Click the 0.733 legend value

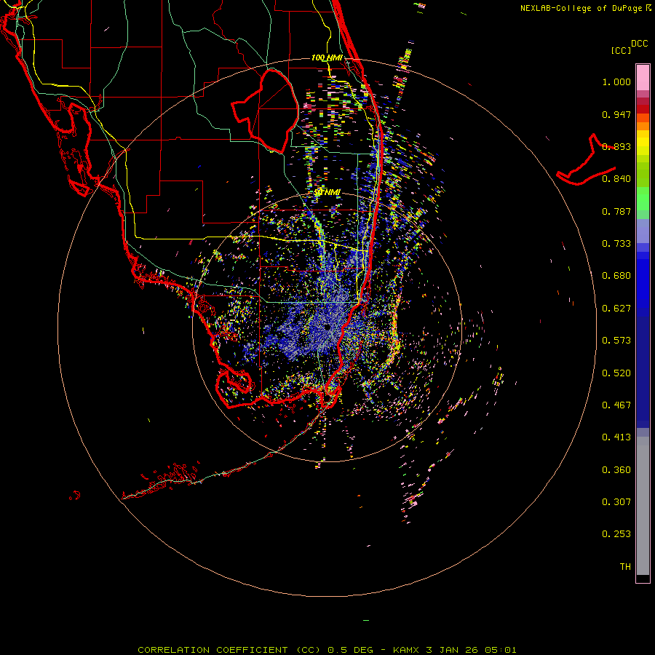616,244
